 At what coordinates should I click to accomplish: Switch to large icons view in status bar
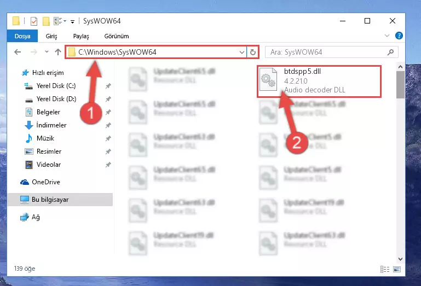(397, 269)
